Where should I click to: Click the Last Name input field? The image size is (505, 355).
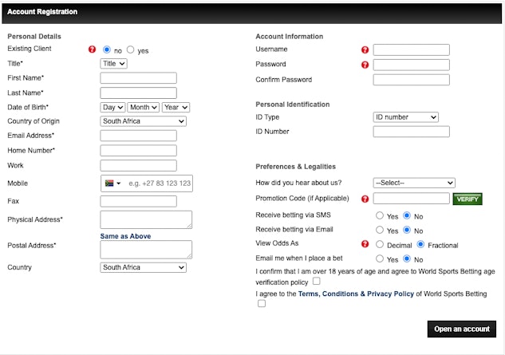pos(139,93)
